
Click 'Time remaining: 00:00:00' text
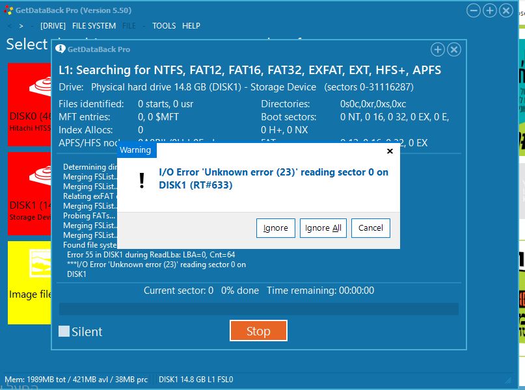tap(321, 291)
